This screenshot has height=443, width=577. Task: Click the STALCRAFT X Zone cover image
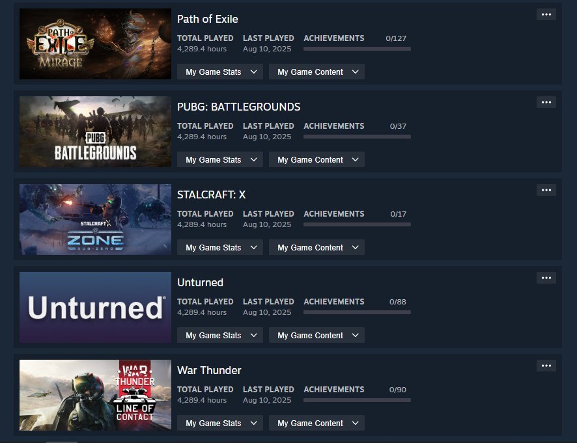pos(95,219)
